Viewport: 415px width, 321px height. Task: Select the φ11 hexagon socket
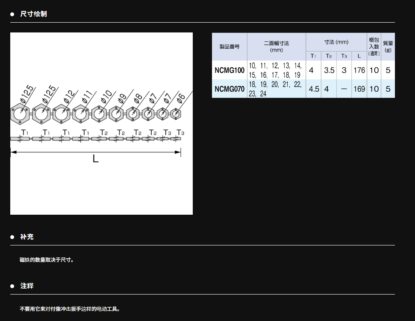[80, 114]
